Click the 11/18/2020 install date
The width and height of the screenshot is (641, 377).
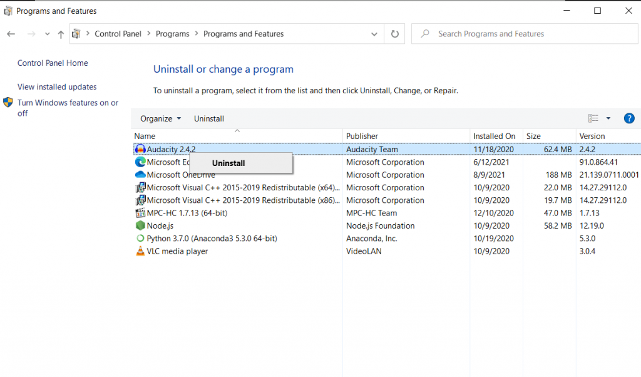click(493, 149)
